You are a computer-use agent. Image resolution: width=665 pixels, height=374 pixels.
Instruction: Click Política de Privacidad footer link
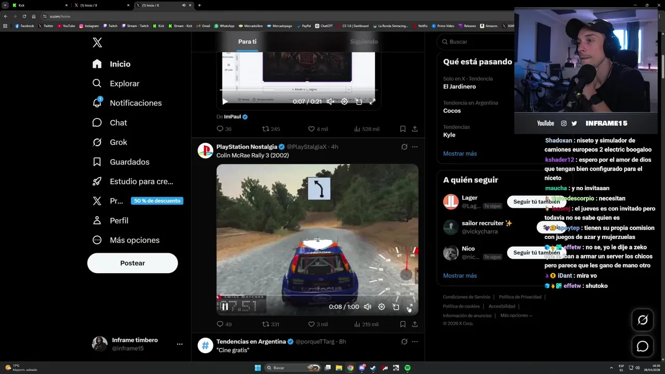pyautogui.click(x=520, y=297)
